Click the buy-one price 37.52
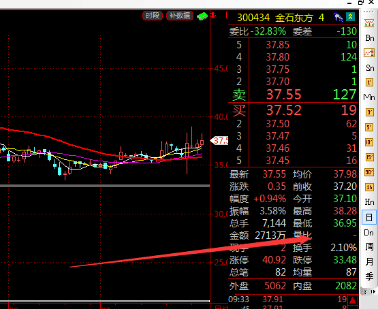 (284, 110)
